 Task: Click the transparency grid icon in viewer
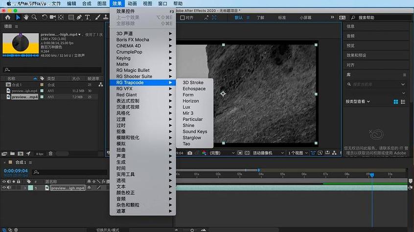click(x=247, y=153)
